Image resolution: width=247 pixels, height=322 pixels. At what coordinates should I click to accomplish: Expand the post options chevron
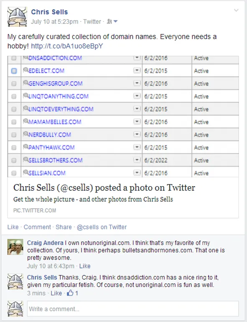[236, 10]
